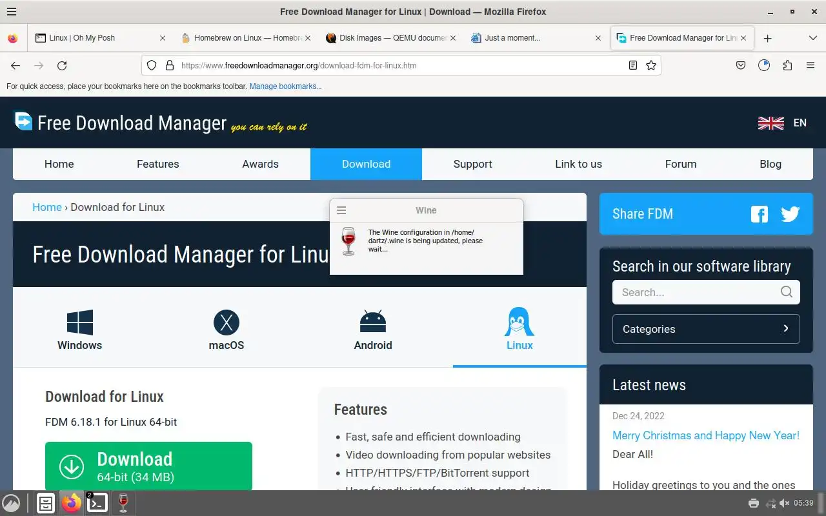
Task: Open Blog navigation item
Action: 771,164
